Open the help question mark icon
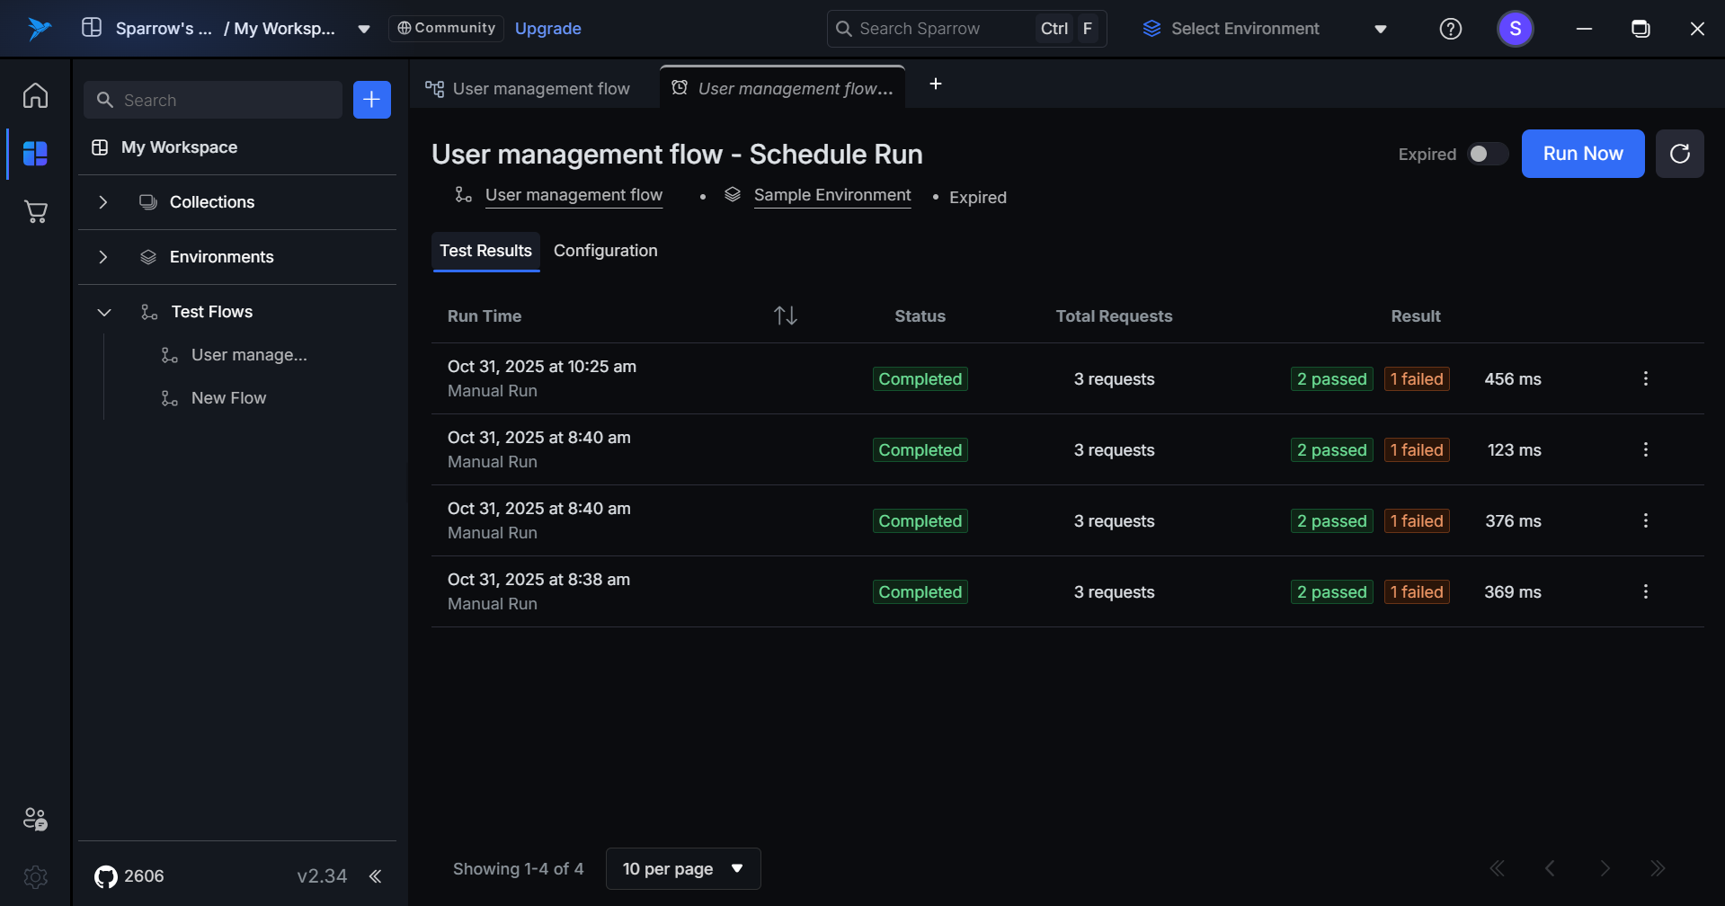 1450,29
